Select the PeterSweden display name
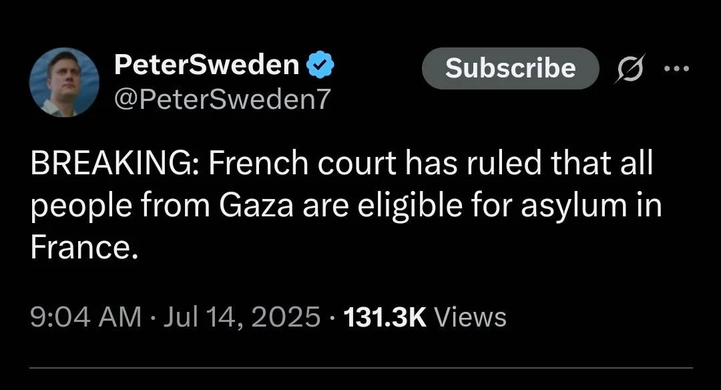The height and width of the screenshot is (390, 721). coord(207,63)
